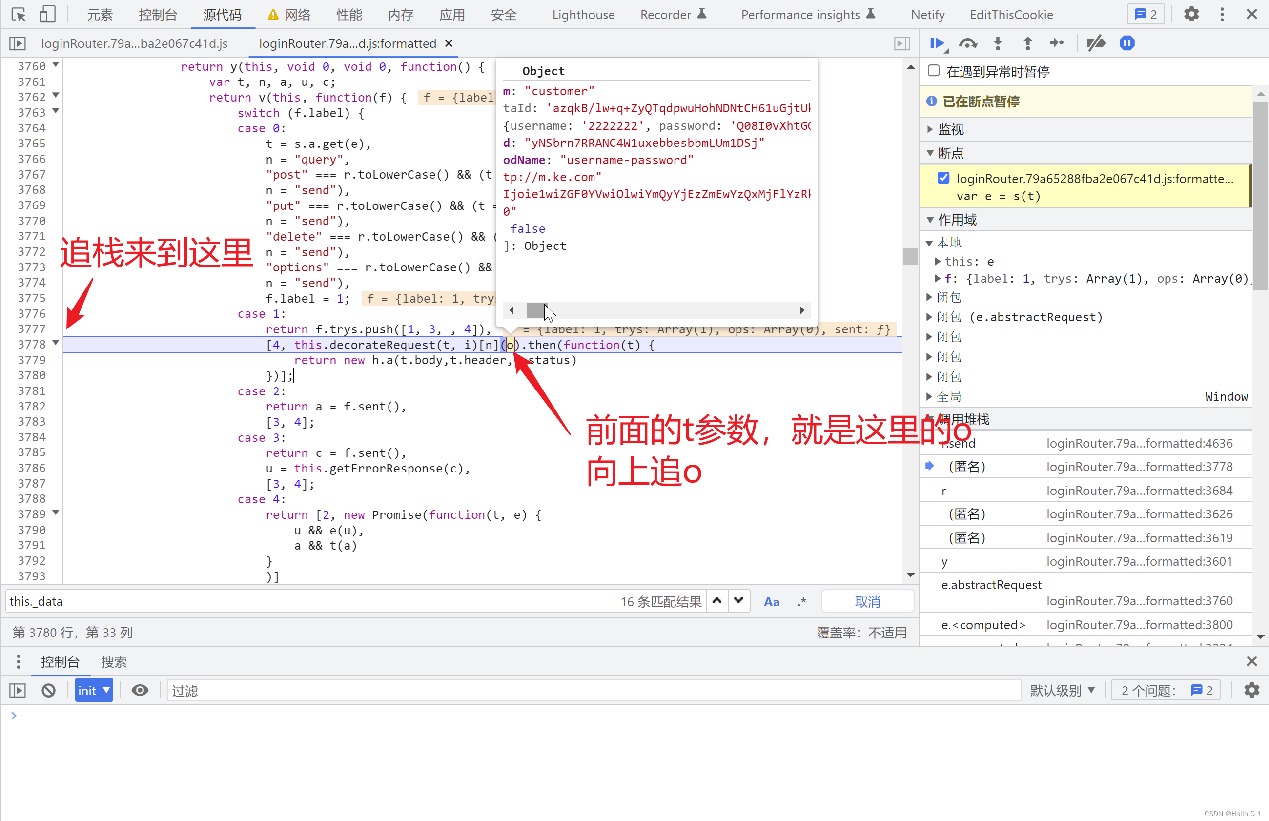The height and width of the screenshot is (821, 1269).
Task: Open the Lighthouse tab
Action: 583,14
